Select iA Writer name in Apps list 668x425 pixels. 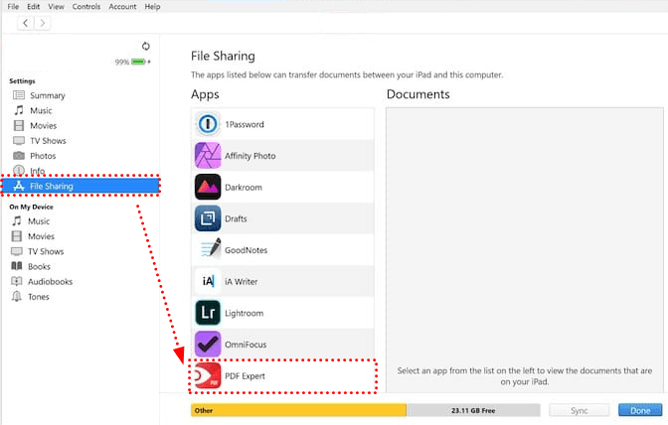click(x=241, y=282)
